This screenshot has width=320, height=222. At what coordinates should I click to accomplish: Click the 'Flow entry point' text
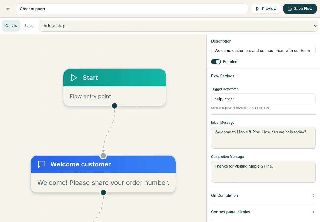(x=90, y=96)
